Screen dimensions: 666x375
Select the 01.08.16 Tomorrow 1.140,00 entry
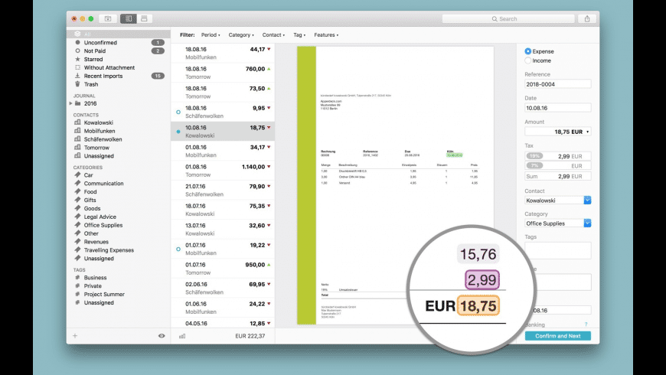pyautogui.click(x=223, y=171)
